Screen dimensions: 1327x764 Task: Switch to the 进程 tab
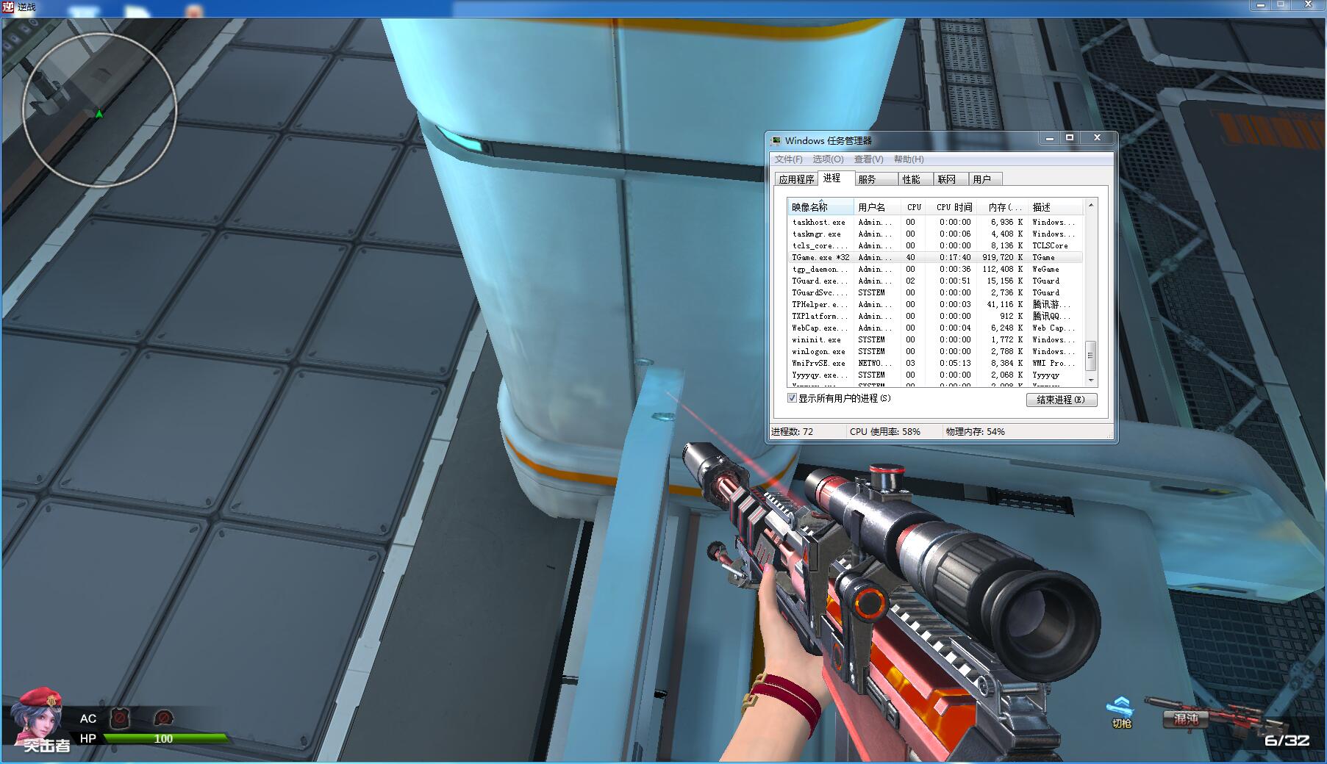tap(835, 178)
